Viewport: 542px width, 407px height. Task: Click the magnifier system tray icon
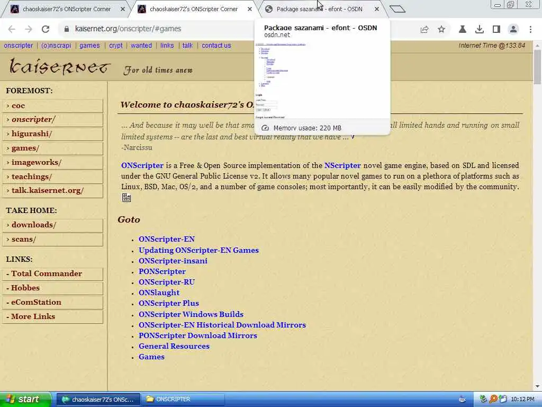[x=493, y=399]
